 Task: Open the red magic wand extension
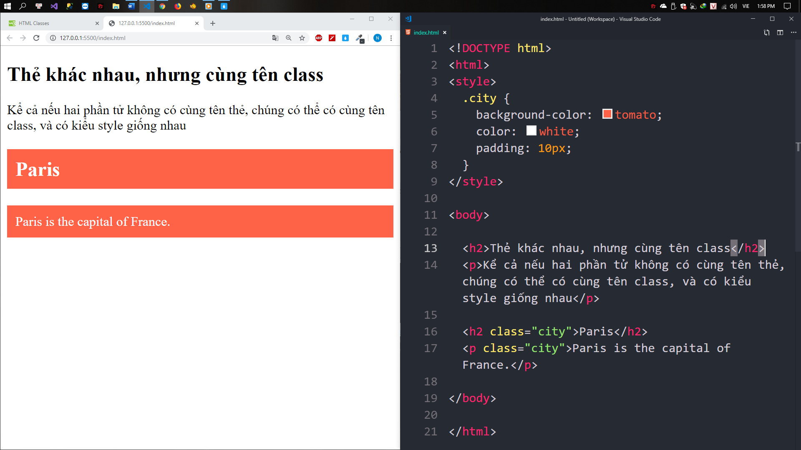coord(332,38)
